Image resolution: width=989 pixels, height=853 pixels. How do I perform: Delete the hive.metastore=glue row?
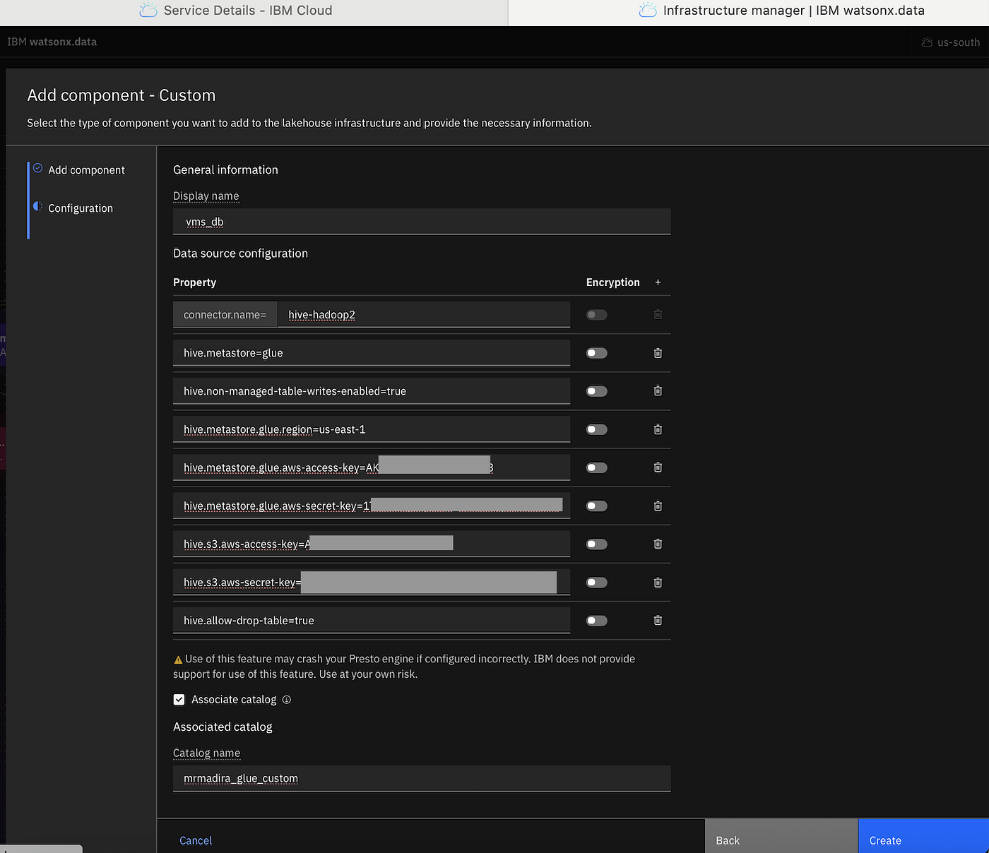pos(658,353)
